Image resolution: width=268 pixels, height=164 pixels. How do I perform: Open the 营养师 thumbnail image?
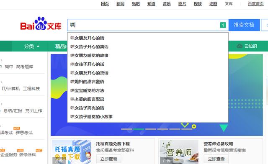point(179,152)
